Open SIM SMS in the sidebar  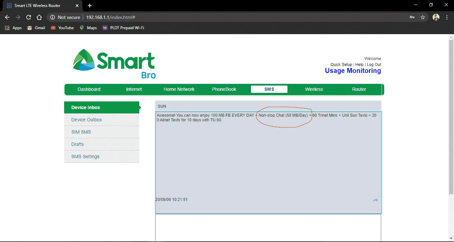click(102, 132)
